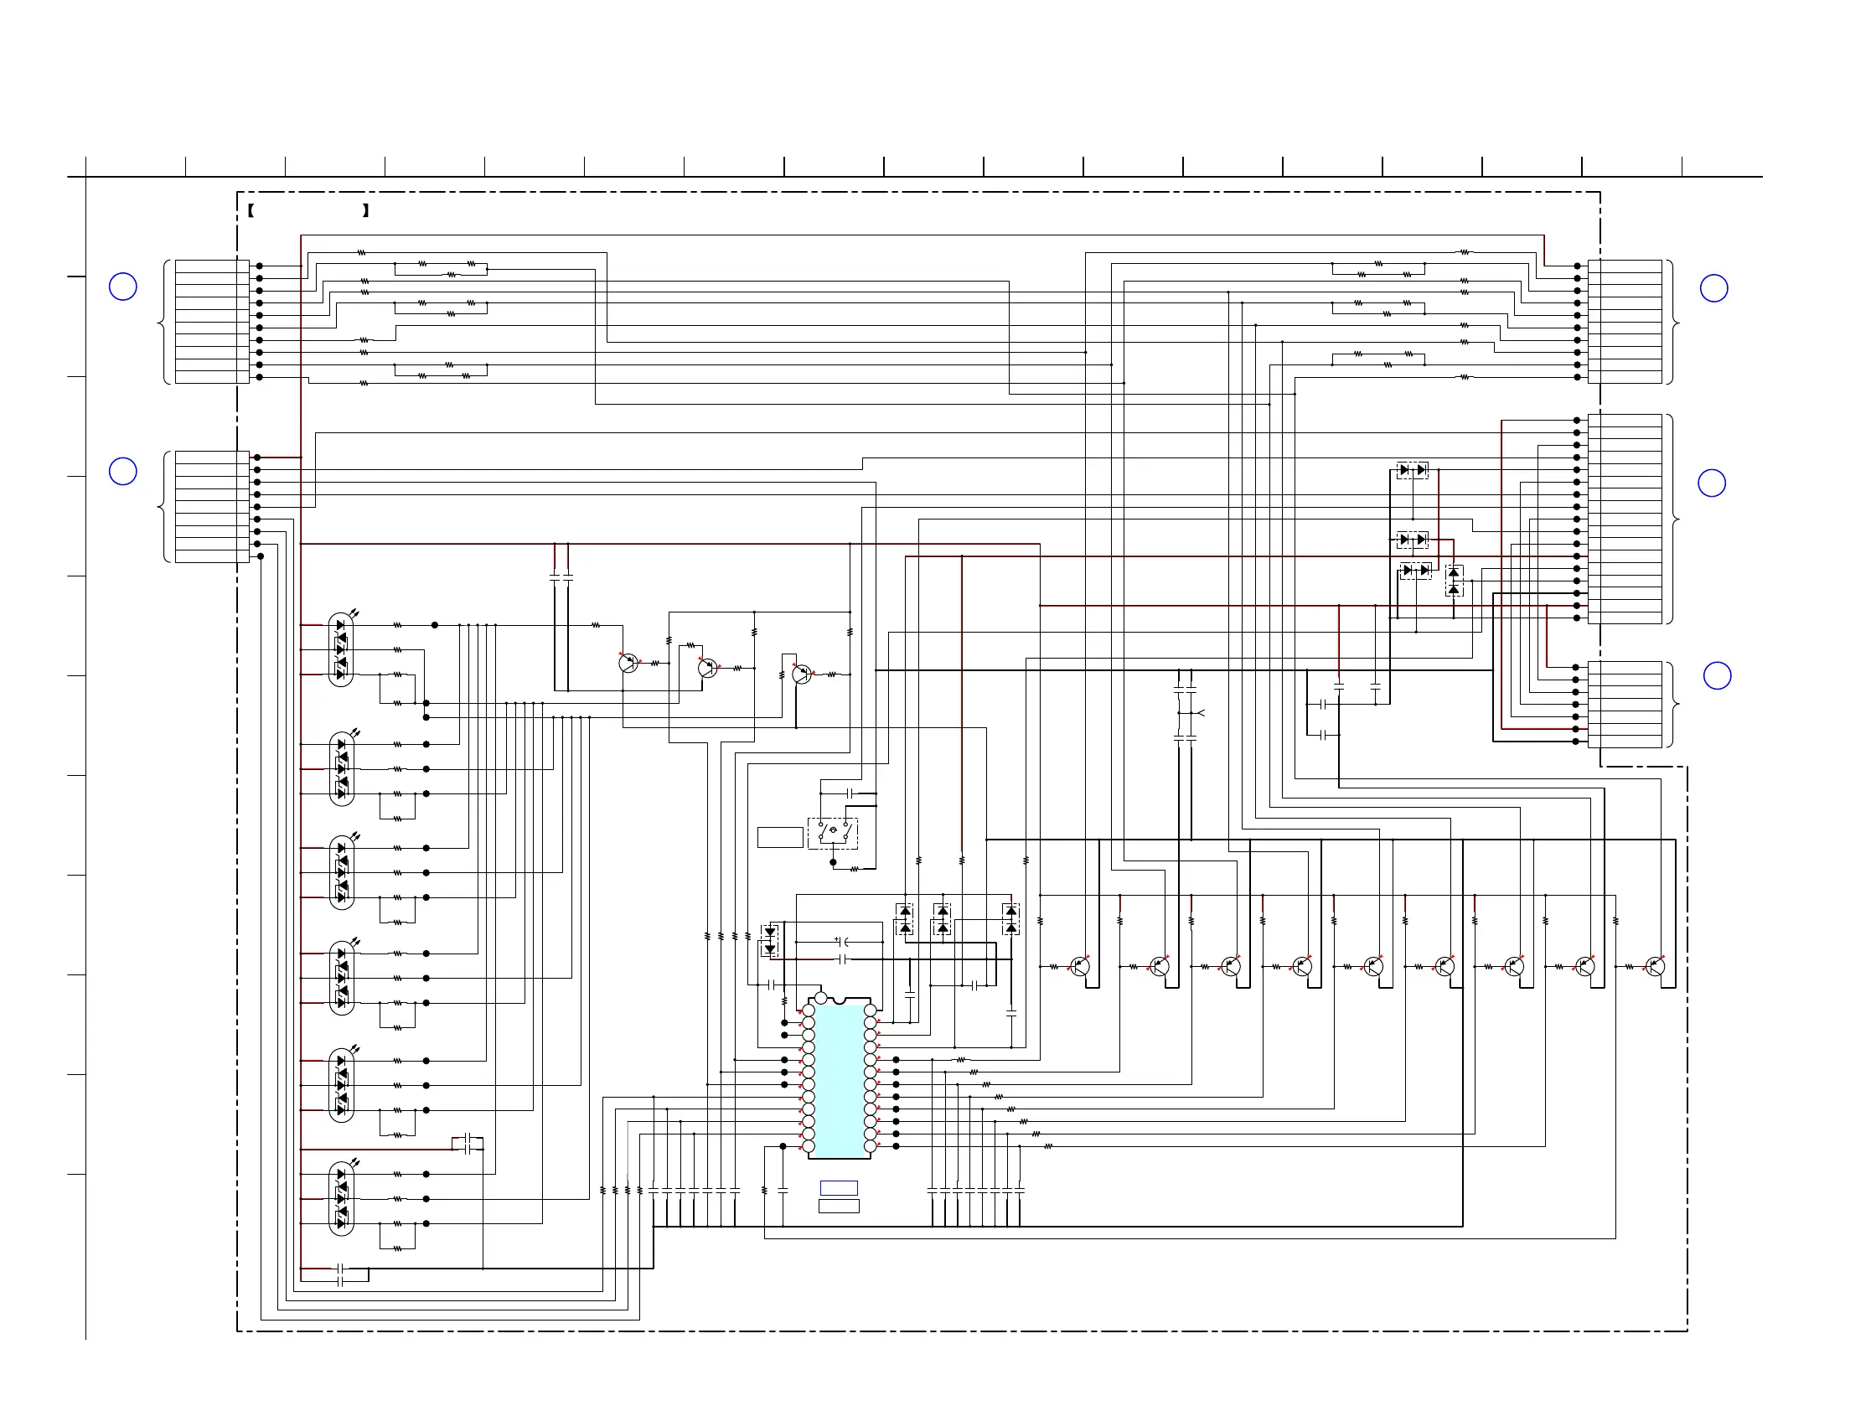Click the pin-1 marker circle atop IC
This screenshot has height=1411, width=1876.
pos(820,998)
